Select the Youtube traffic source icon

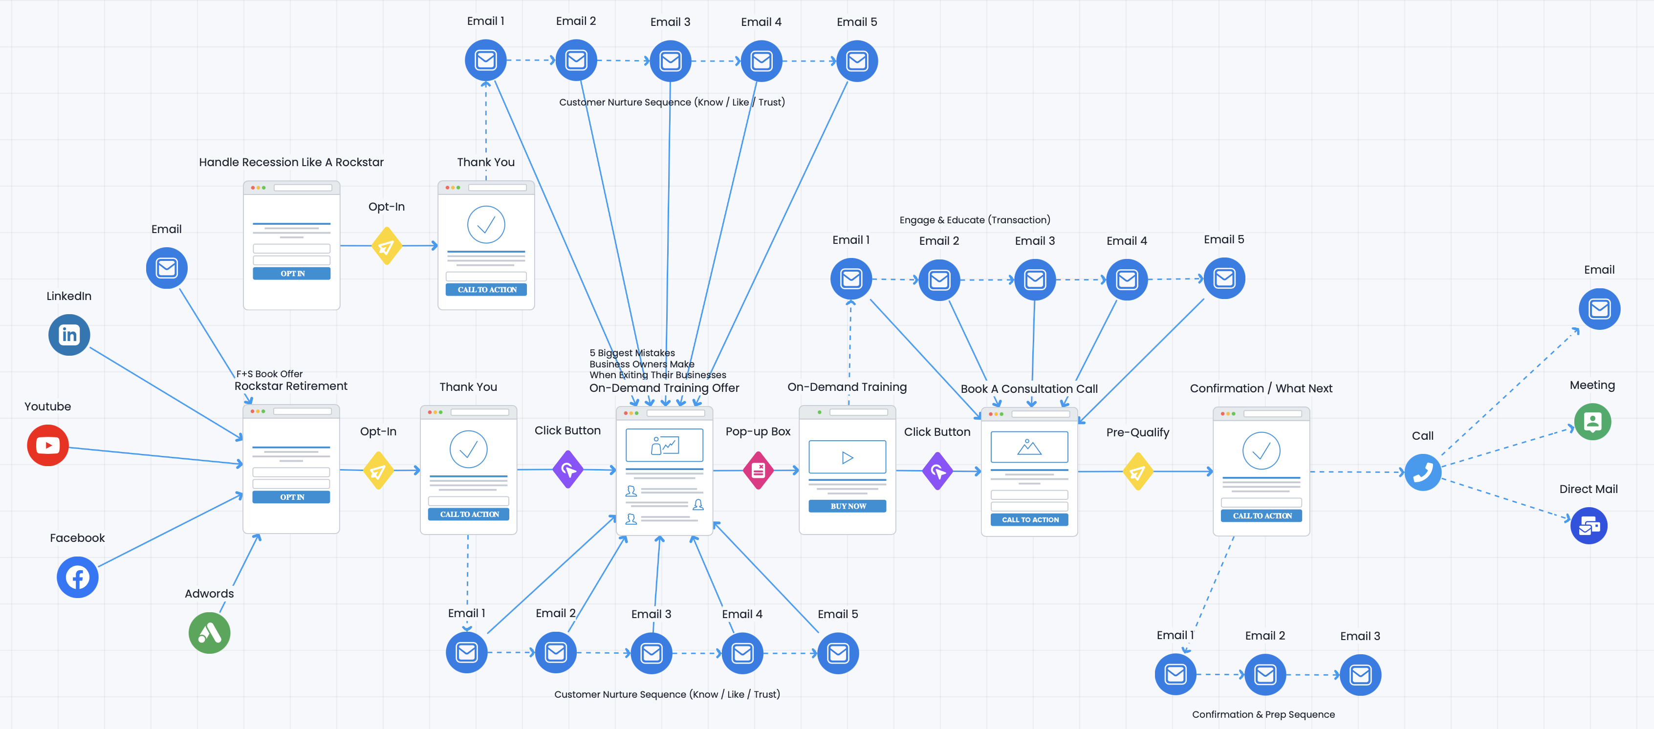click(47, 445)
